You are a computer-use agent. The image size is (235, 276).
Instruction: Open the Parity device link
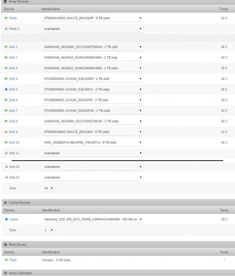pos(13,18)
